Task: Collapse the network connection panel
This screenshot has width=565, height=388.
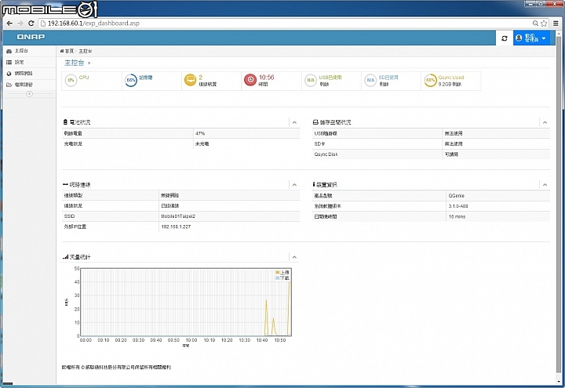Action: point(294,185)
